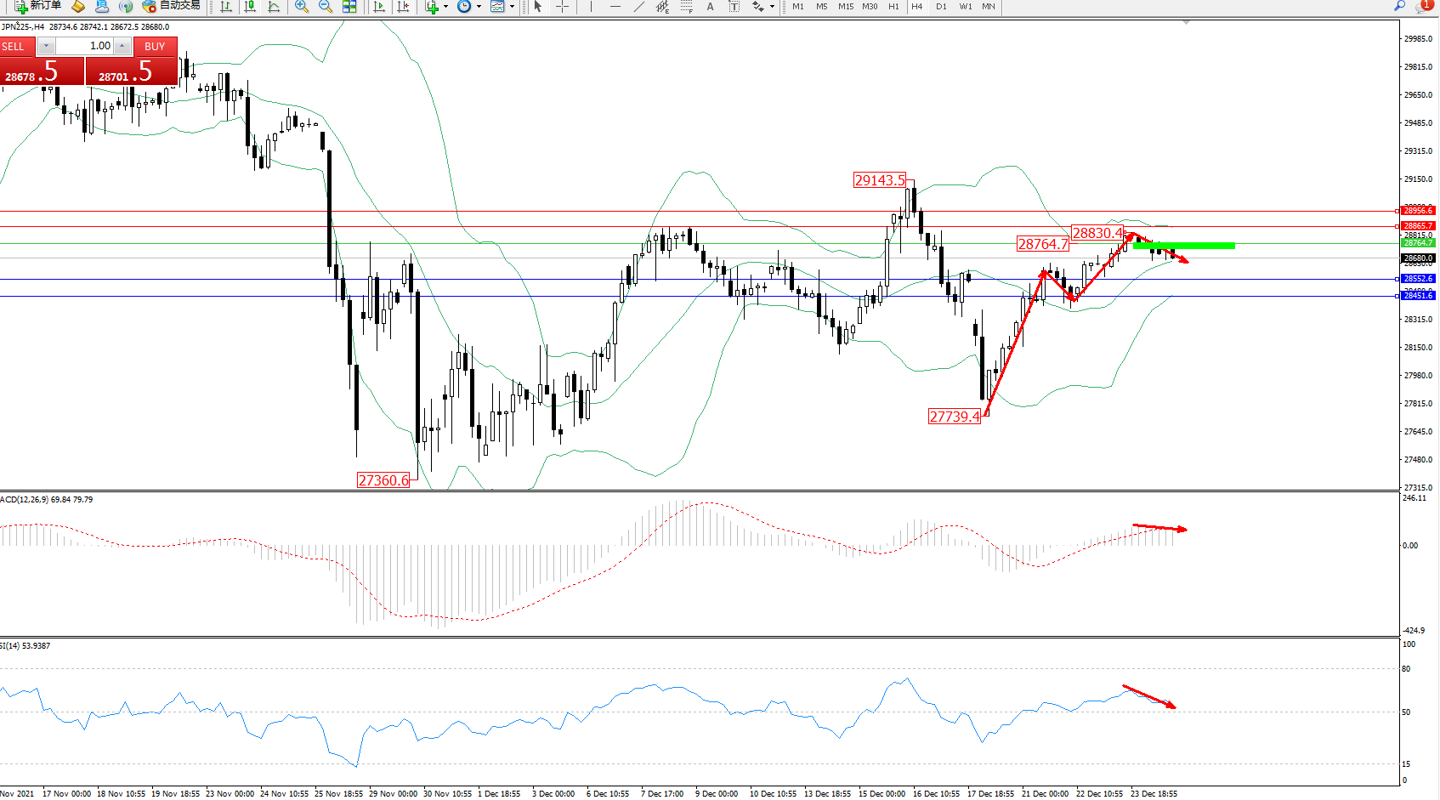Click the tile windows grid icon
This screenshot has width=1440, height=800.
[x=349, y=7]
